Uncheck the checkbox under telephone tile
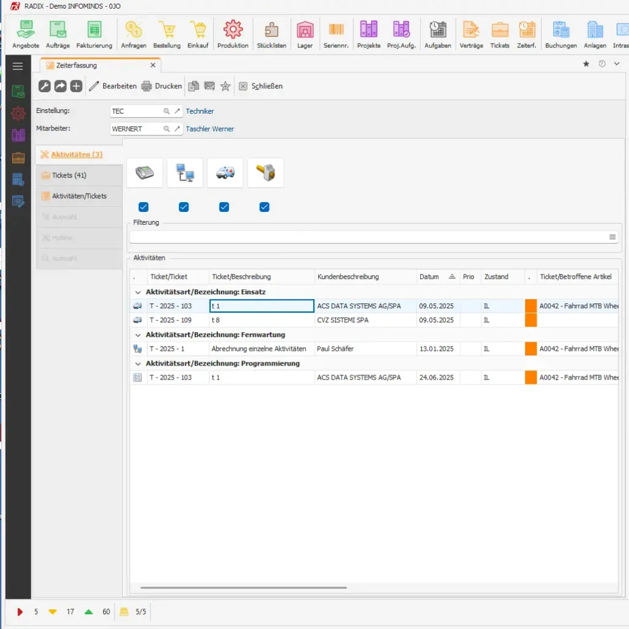 tap(143, 207)
